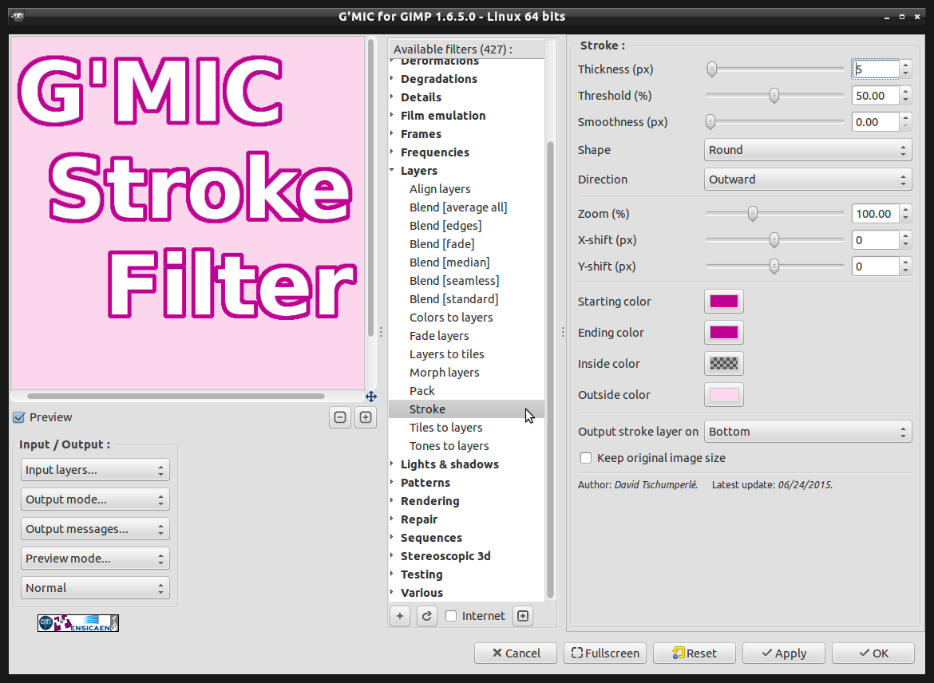Click the Reset button

695,653
